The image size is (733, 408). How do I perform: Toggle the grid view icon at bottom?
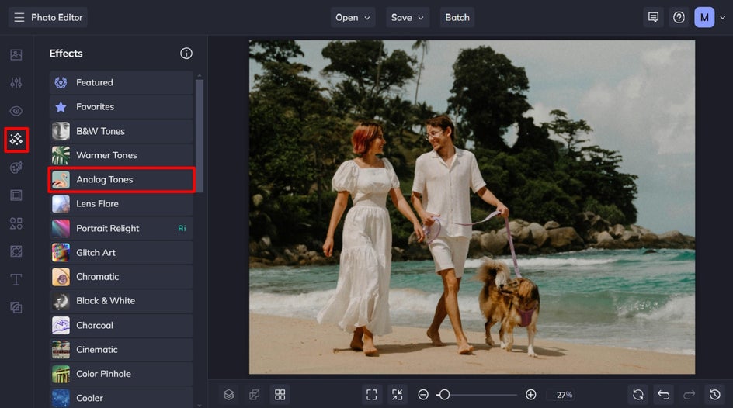[x=280, y=394]
